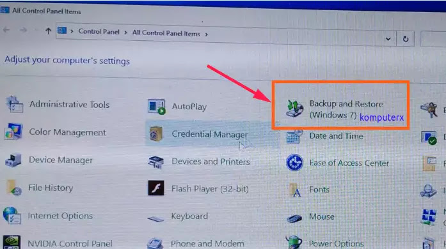This screenshot has height=249, width=446.
Task: Open Backup and Restore (Windows 7) link
Action: (346, 110)
